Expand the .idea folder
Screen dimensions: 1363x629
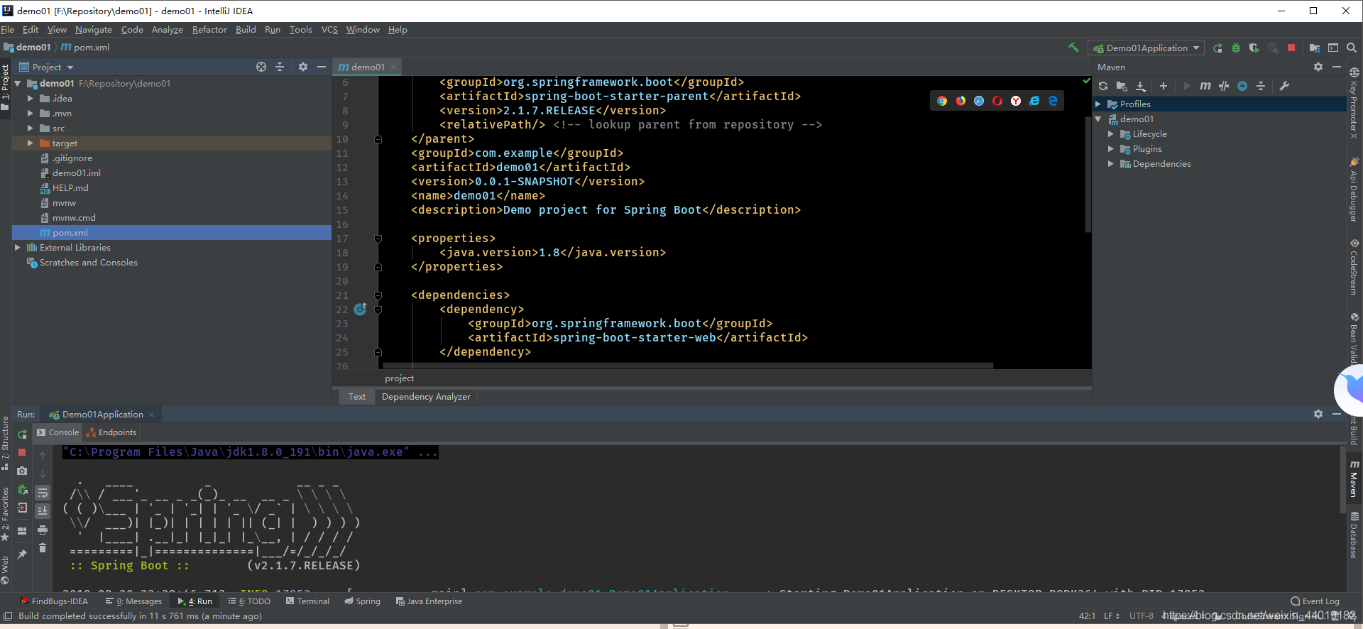[31, 99]
